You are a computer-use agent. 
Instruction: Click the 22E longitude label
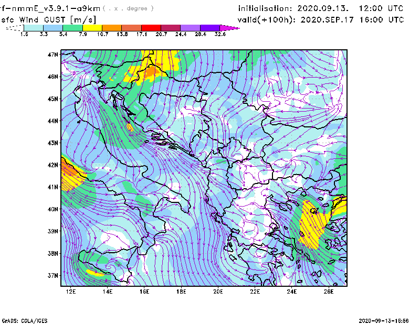point(255,291)
